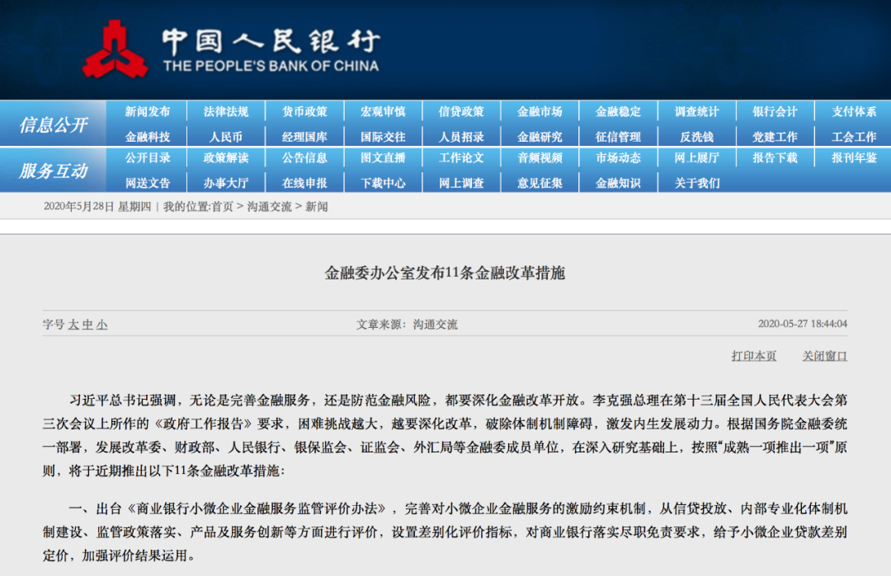Screen dimensions: 891x576
Task: Click the 沟通交流 breadcrumb link
Action: (269, 207)
